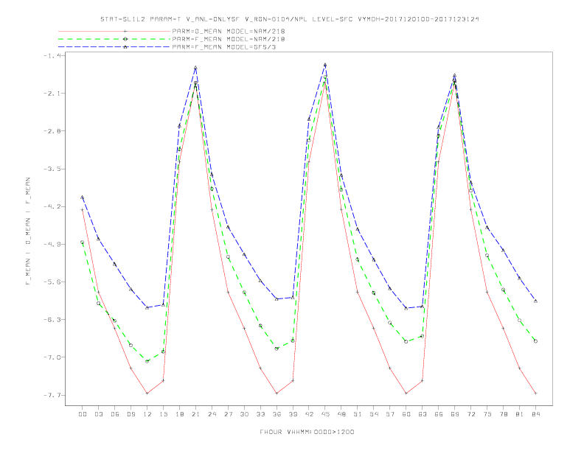The height and width of the screenshot is (451, 584).
Task: Click forecast hour tick label 00
Action: pyautogui.click(x=83, y=414)
